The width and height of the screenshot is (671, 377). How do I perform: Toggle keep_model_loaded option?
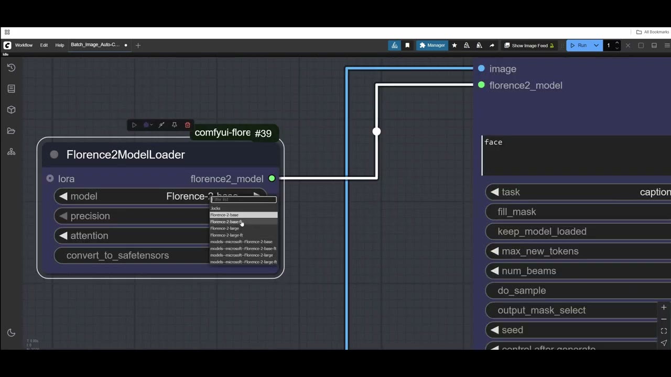(x=578, y=231)
